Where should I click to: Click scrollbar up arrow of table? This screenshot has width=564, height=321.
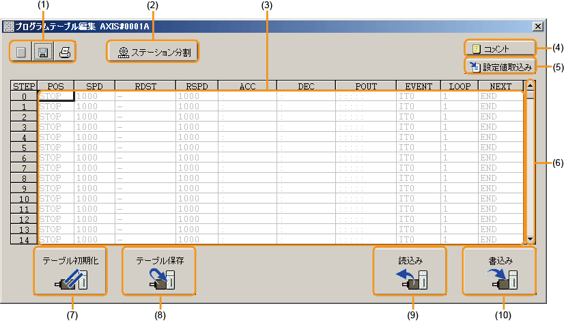(530, 85)
